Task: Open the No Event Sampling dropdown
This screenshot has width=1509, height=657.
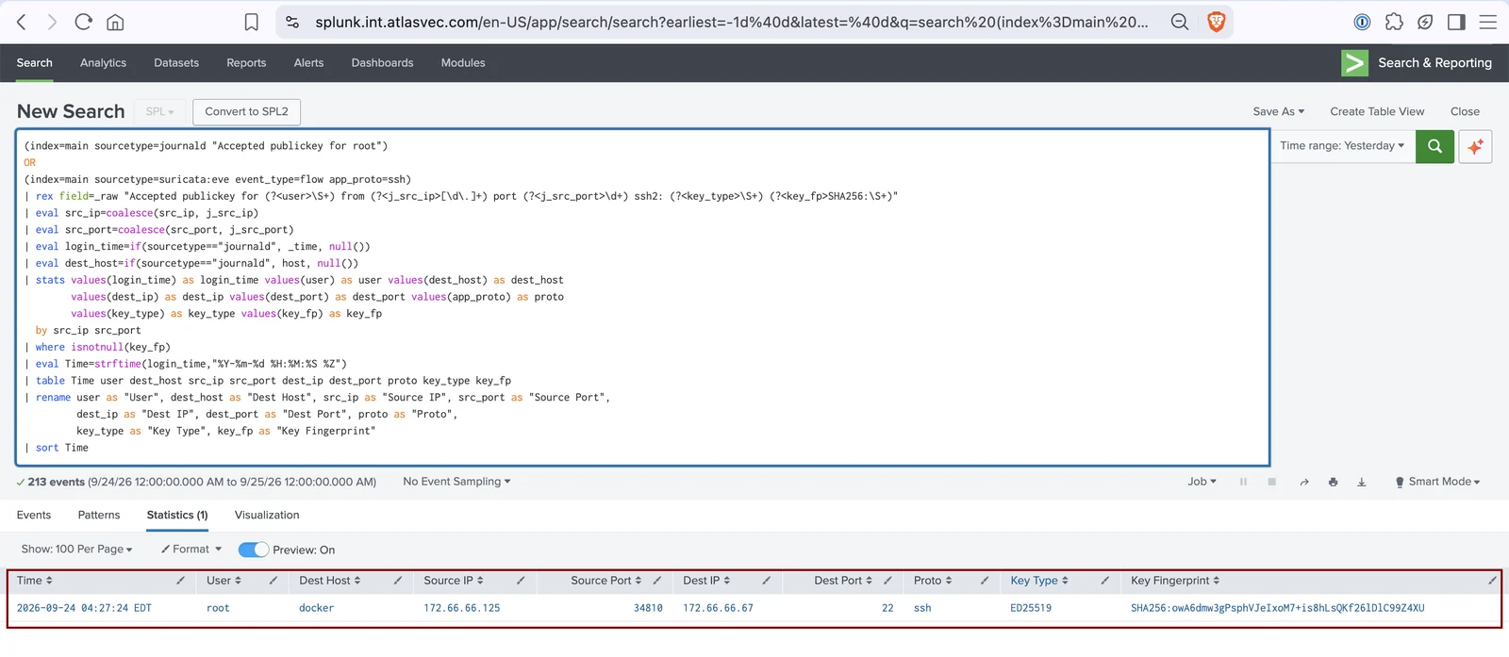Action: tap(456, 482)
